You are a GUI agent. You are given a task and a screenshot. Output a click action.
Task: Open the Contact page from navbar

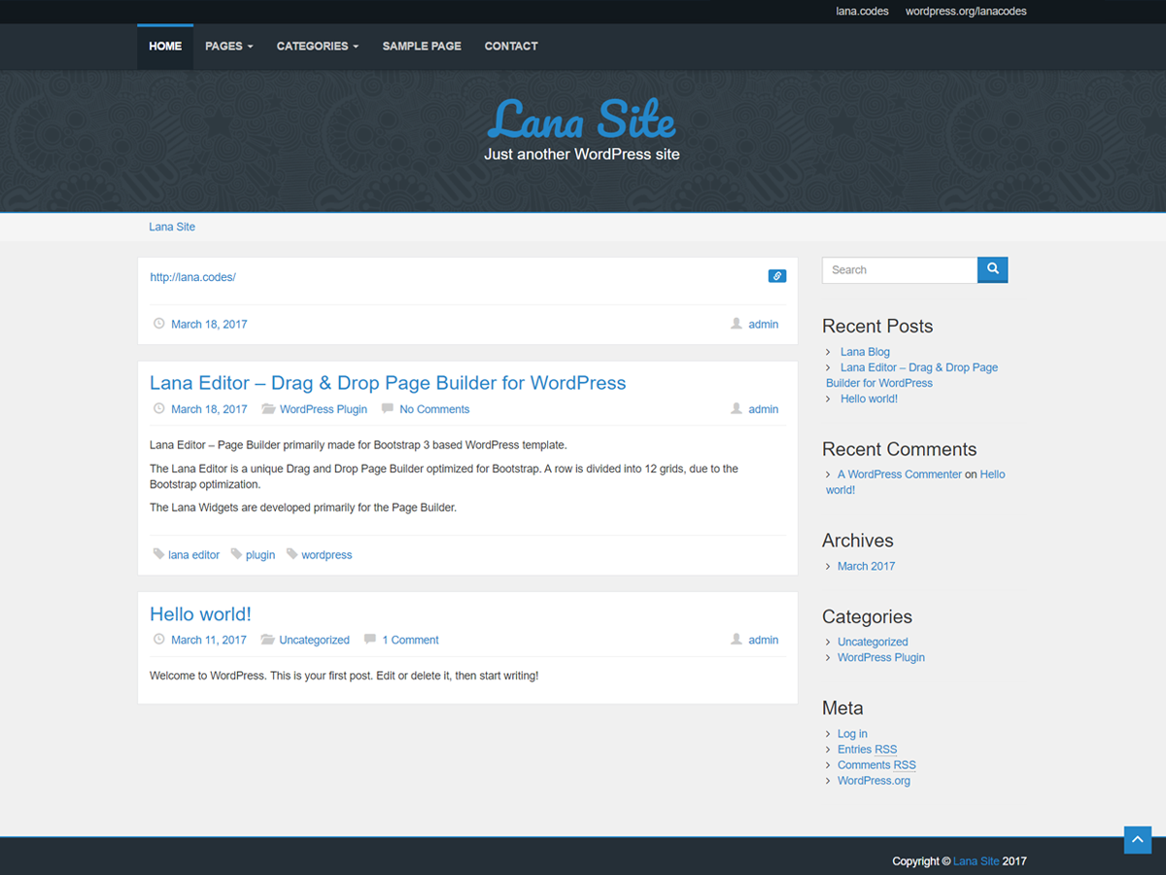(x=511, y=46)
